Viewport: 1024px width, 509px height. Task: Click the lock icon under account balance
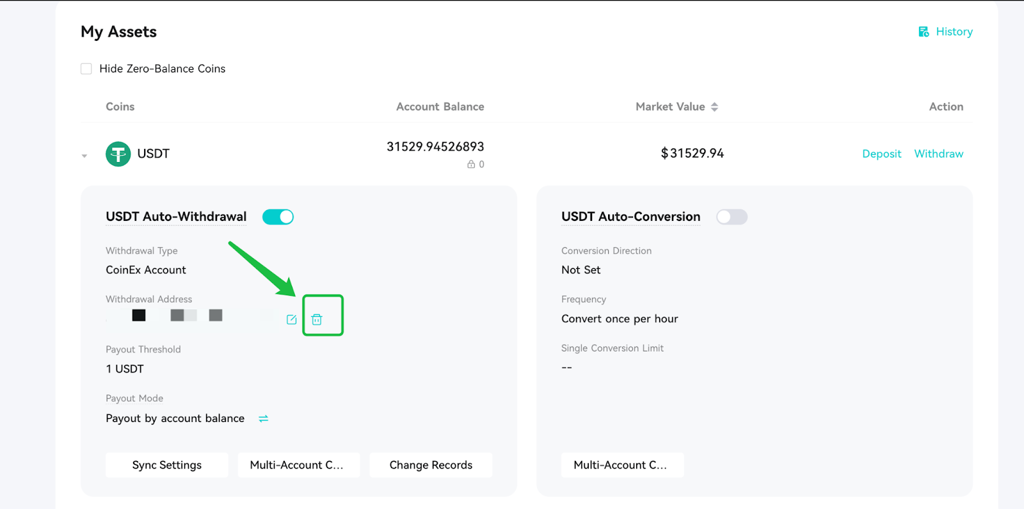tap(471, 165)
